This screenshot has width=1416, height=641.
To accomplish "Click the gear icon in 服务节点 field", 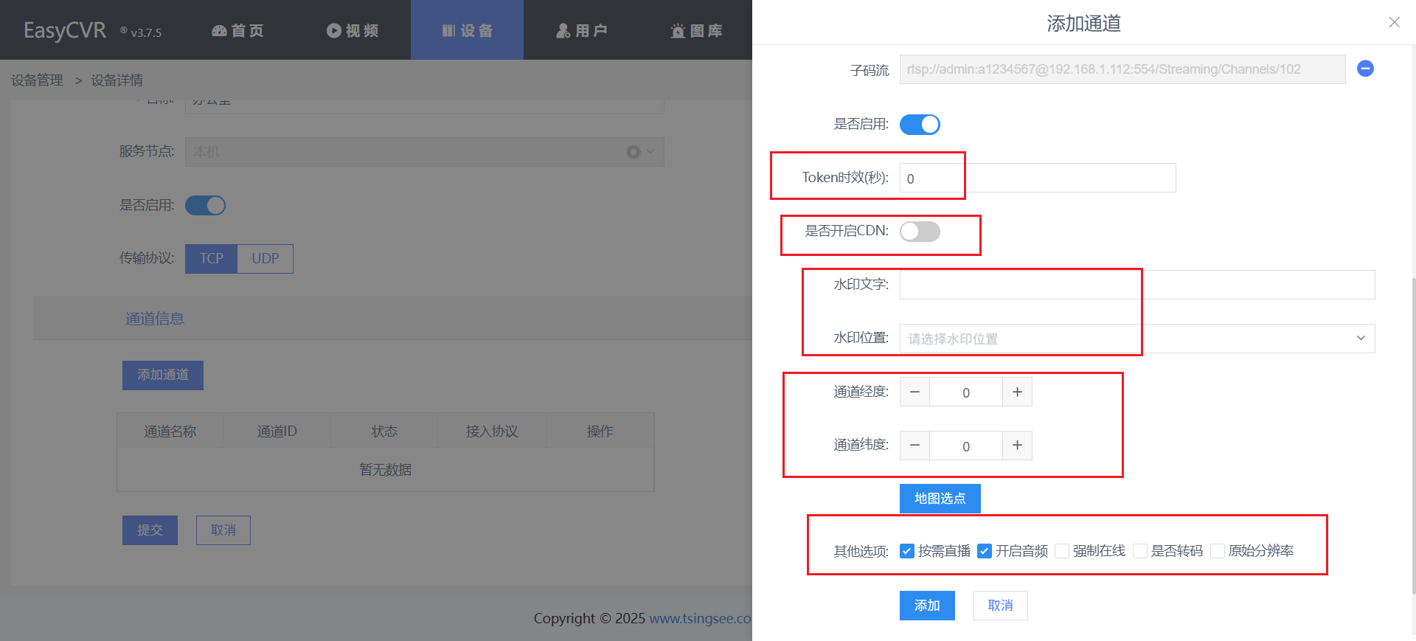I will point(633,152).
